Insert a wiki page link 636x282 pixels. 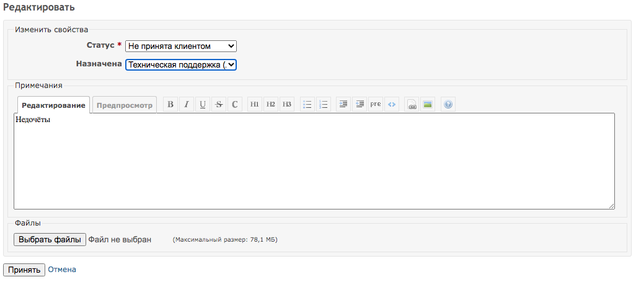pos(412,105)
